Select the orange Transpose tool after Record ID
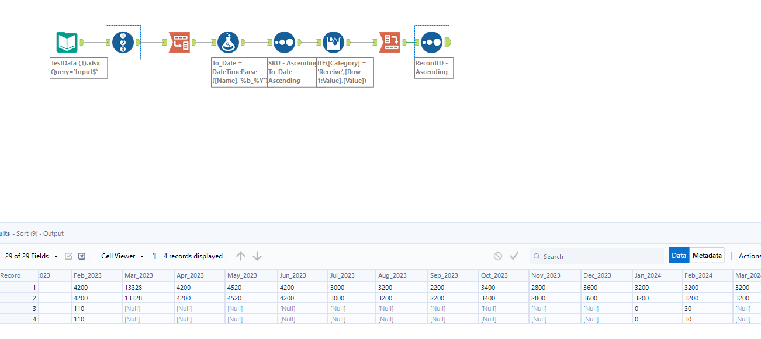 [179, 42]
